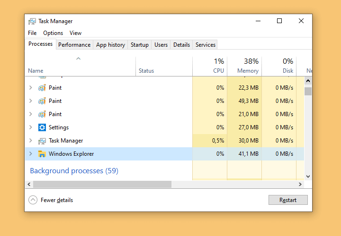Click the Windows Explorer folder icon
The width and height of the screenshot is (341, 236).
pos(42,154)
